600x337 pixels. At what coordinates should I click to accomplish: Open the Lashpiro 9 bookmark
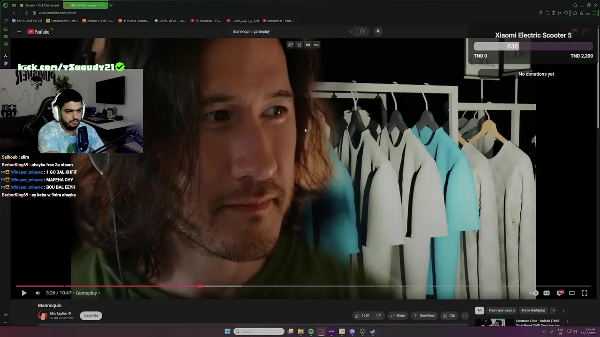278,21
